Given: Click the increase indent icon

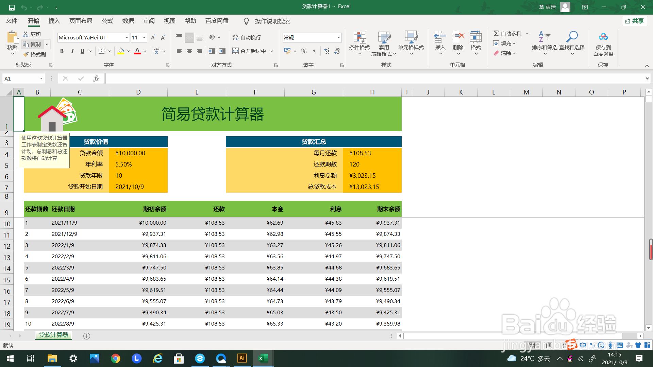Looking at the screenshot, I should [x=222, y=51].
